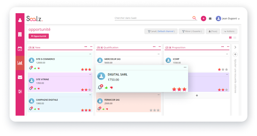Click resize arrows on Proposition column

pyautogui.click(x=223, y=47)
